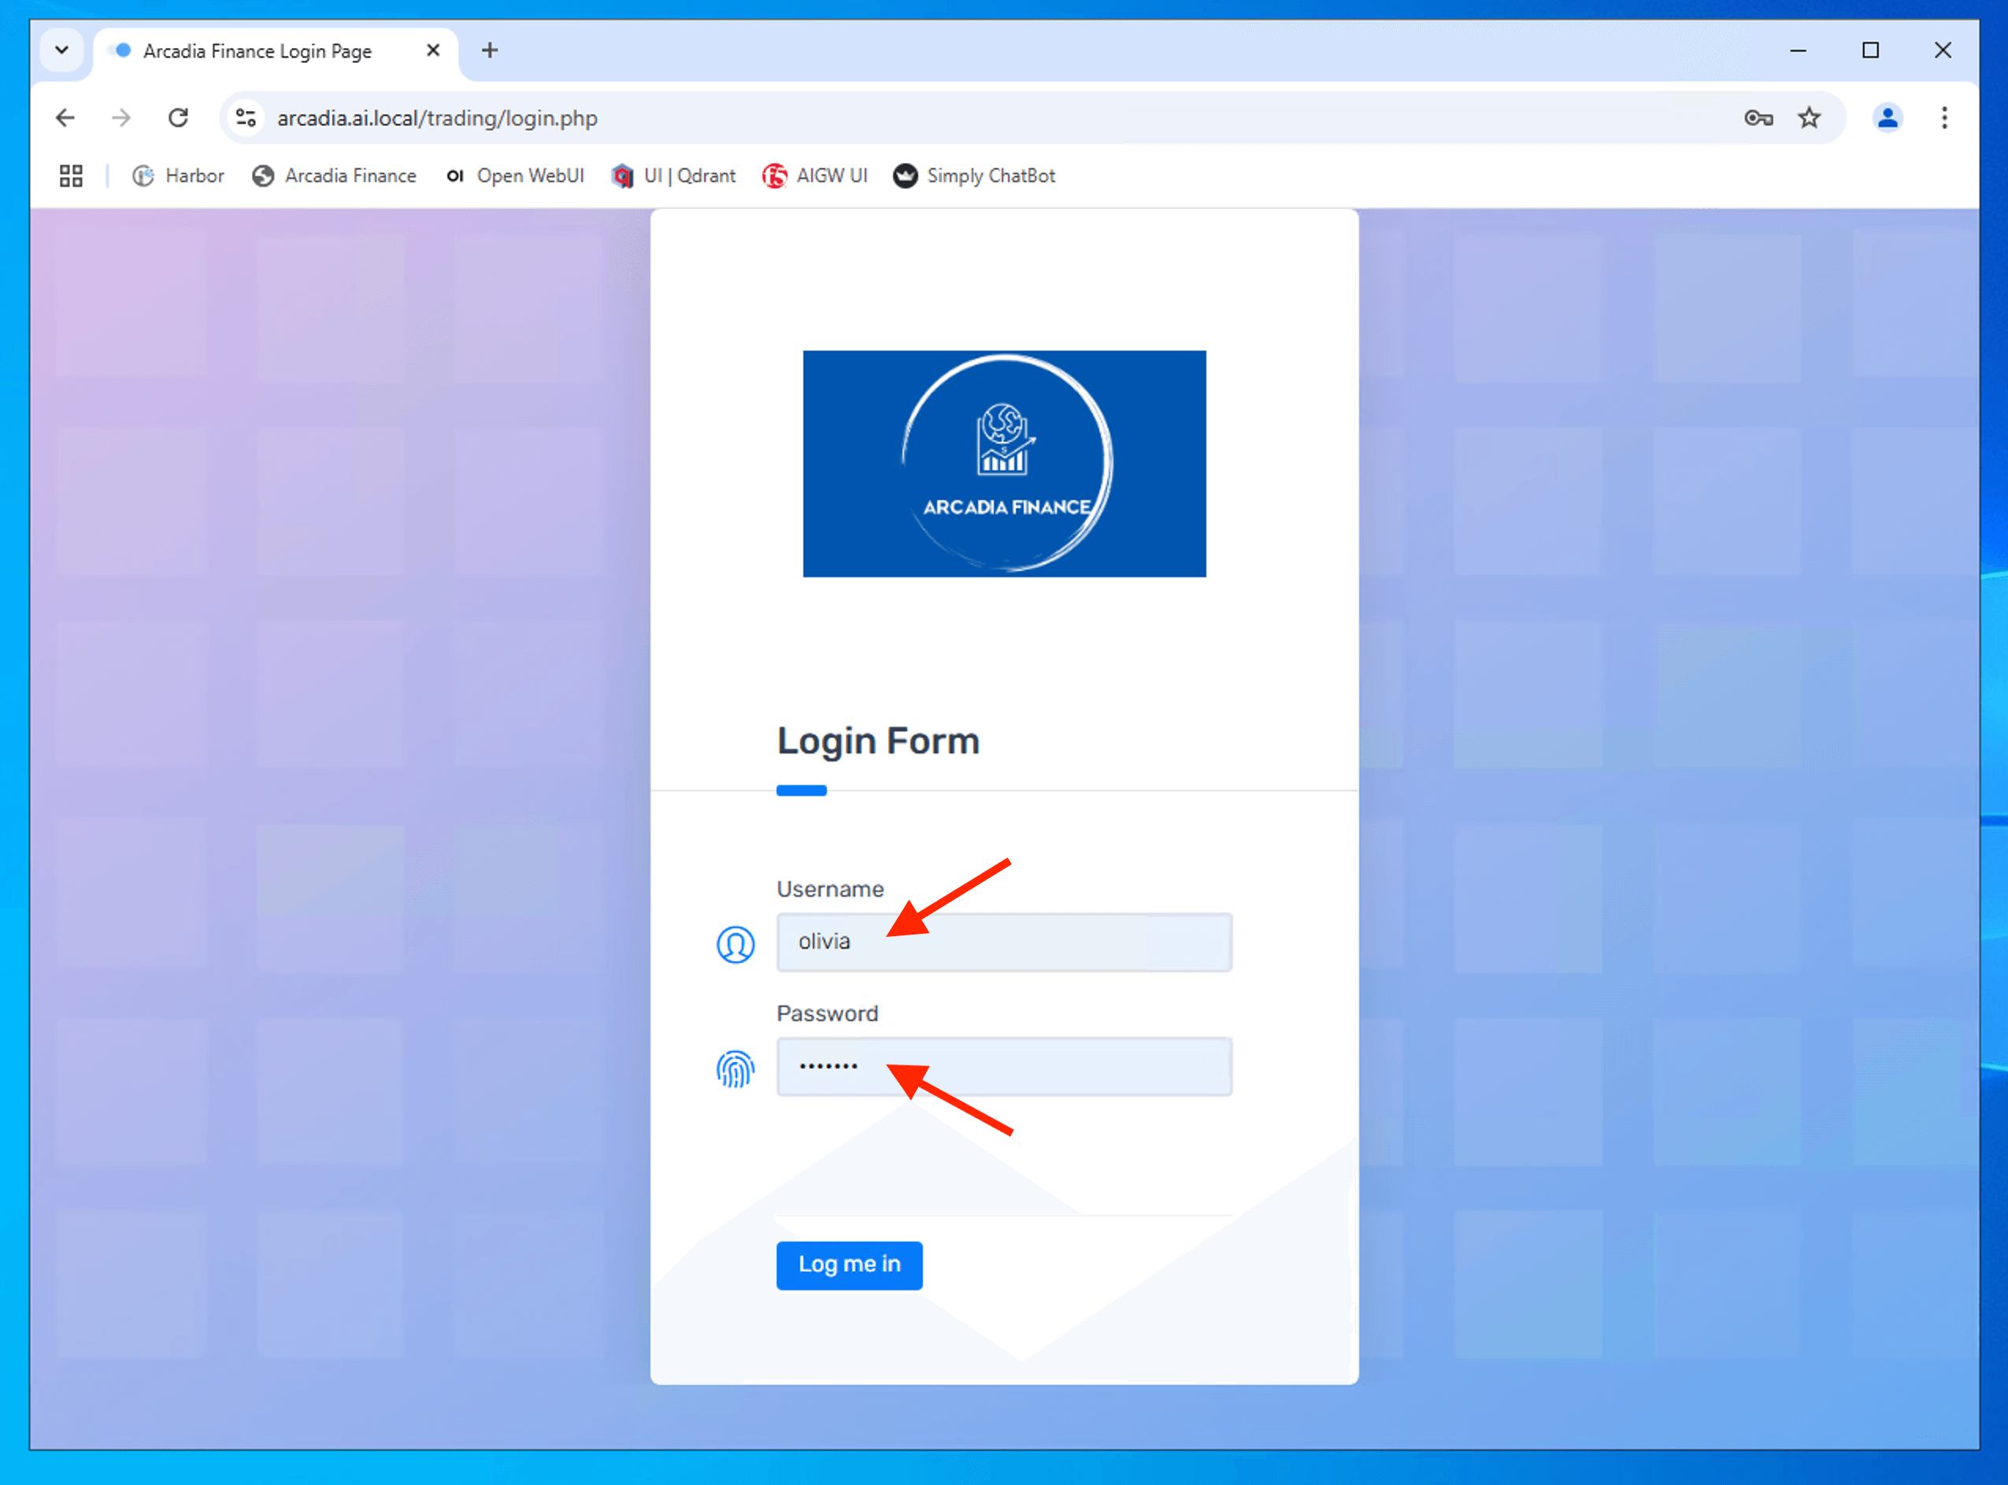This screenshot has width=2008, height=1485.
Task: Open the apps grid in bookmarks bar
Action: (x=71, y=176)
